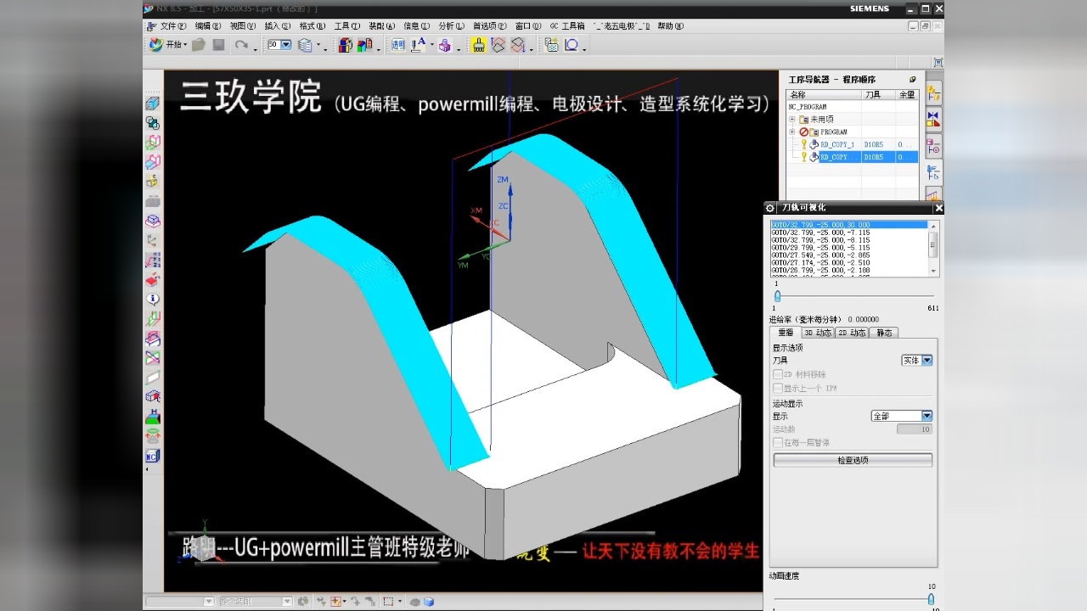Switch to the 重播 tab
The height and width of the screenshot is (611, 1087).
786,333
